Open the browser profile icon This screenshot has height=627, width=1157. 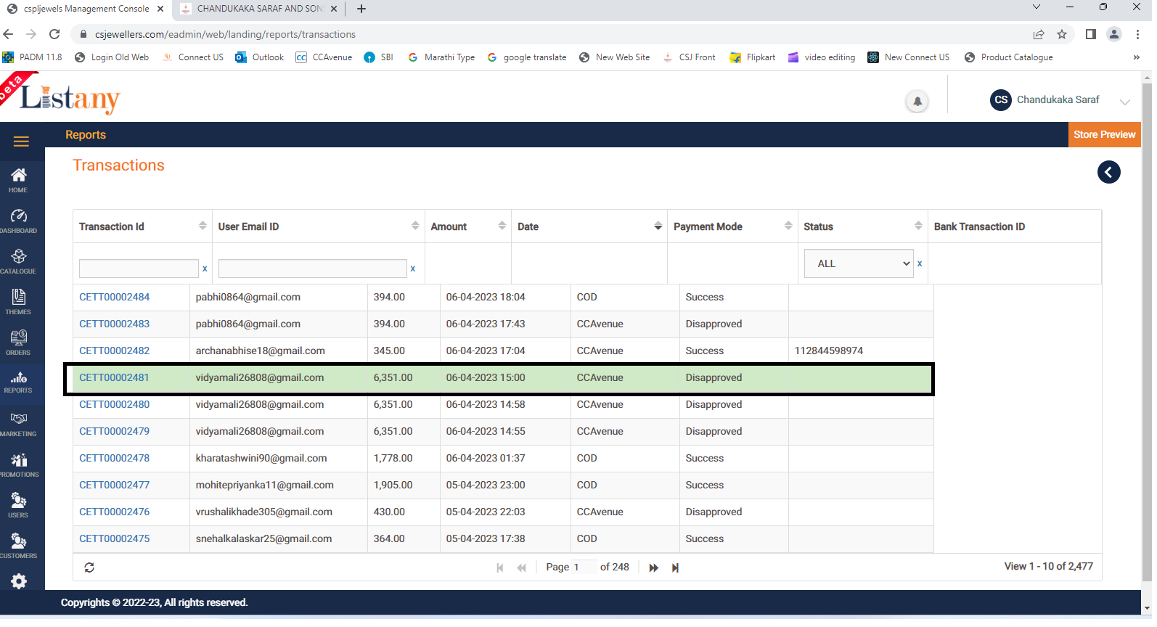click(x=1114, y=34)
